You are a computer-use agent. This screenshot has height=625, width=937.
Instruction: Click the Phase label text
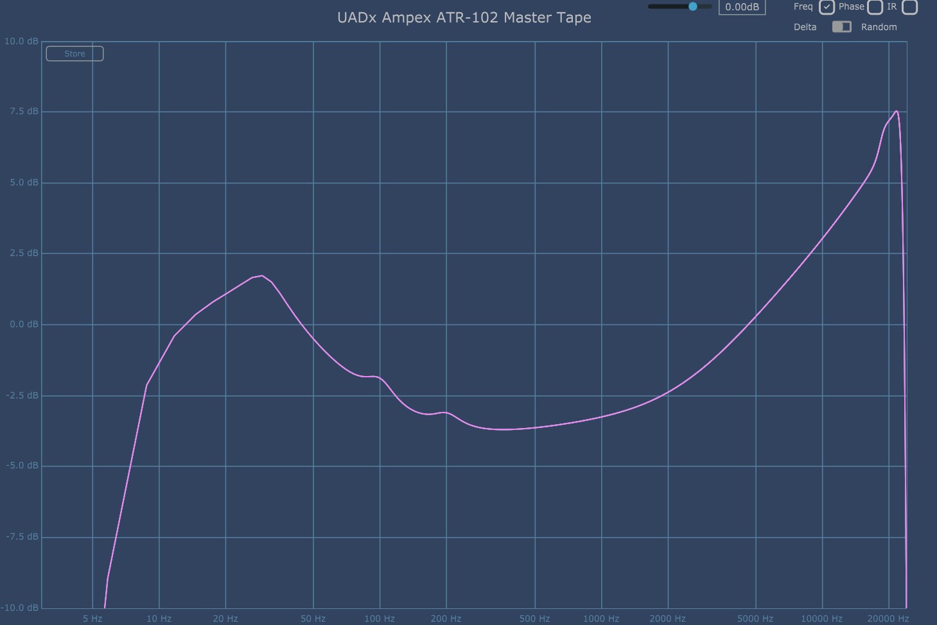point(851,6)
